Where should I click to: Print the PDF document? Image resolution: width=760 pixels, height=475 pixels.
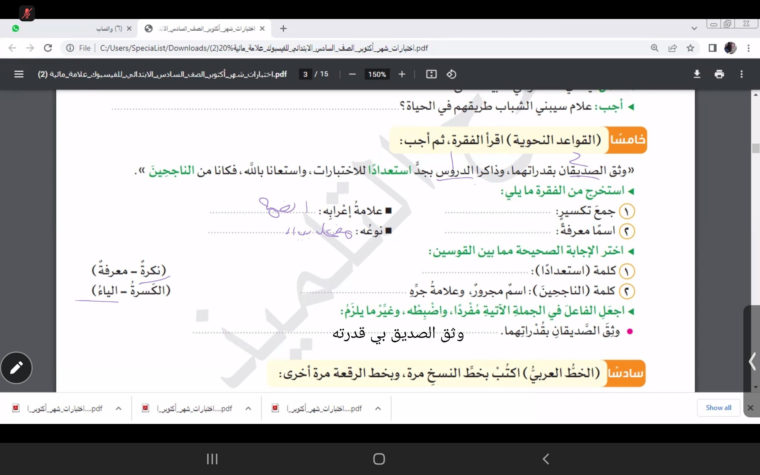(x=719, y=74)
